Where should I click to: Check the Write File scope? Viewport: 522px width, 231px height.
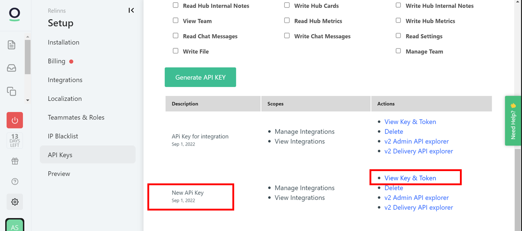[x=175, y=51]
